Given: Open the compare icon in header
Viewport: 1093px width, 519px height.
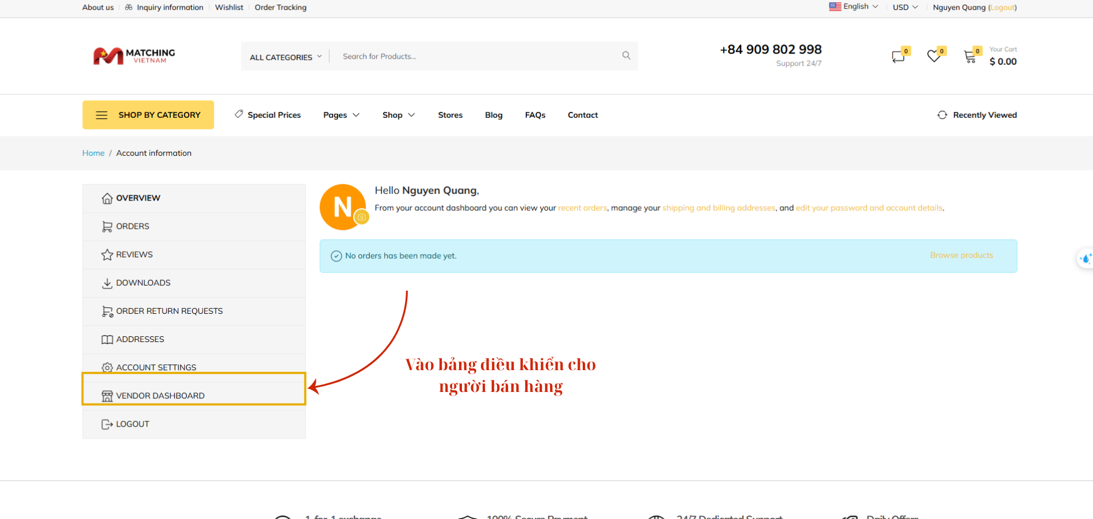Looking at the screenshot, I should (898, 56).
